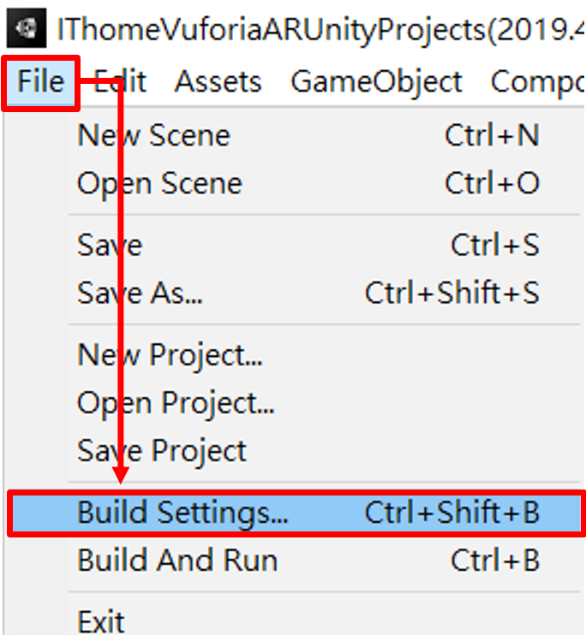Click the IThomeVuforiaARUnityProjects window title

tap(317, 30)
